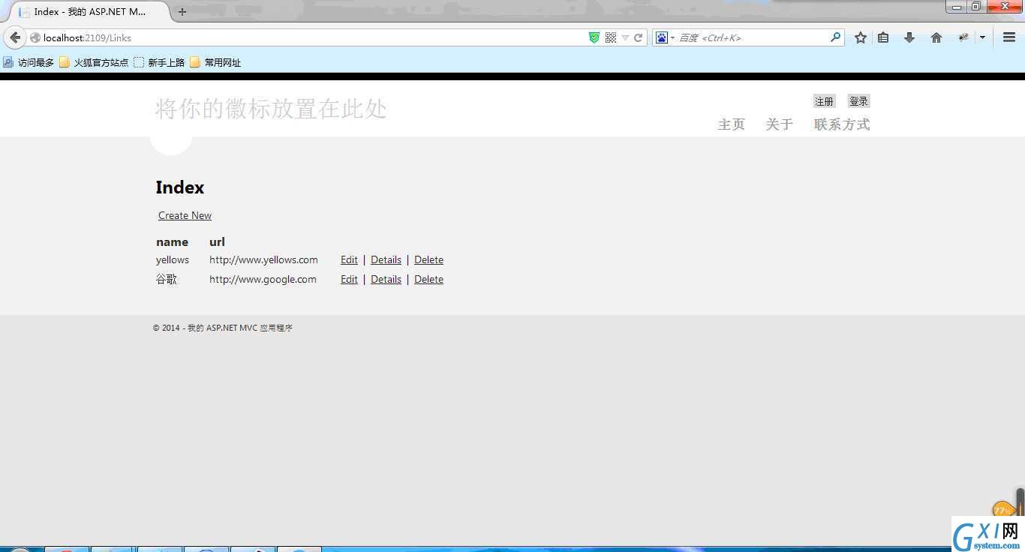Viewport: 1025px width, 552px height.
Task: Click the http://www.google.com cell
Action: point(263,279)
